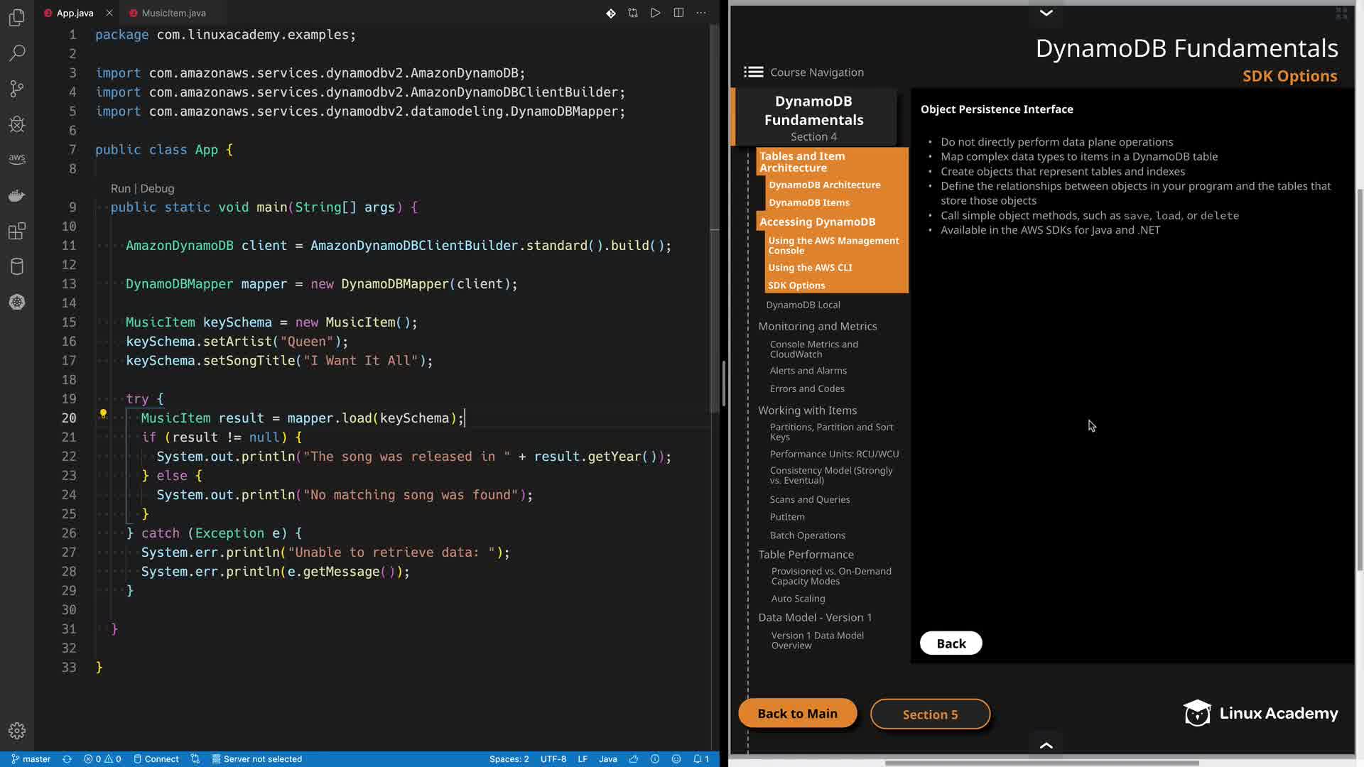Open the Explorer view in activity bar
Viewport: 1364px width, 767px height.
coord(17,17)
